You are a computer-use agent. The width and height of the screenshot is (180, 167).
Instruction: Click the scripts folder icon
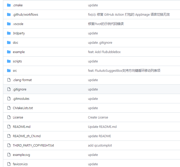(x=9, y=61)
